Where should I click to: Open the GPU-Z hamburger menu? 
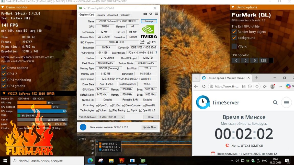156,14
